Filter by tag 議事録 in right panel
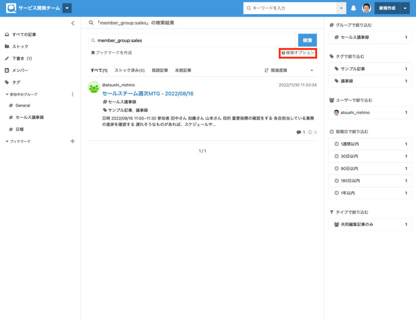416x319 pixels. click(x=370, y=81)
